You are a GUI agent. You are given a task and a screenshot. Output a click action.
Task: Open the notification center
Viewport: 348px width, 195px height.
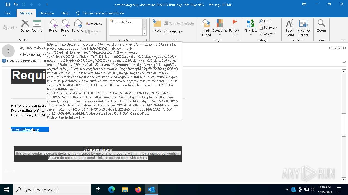point(339,190)
